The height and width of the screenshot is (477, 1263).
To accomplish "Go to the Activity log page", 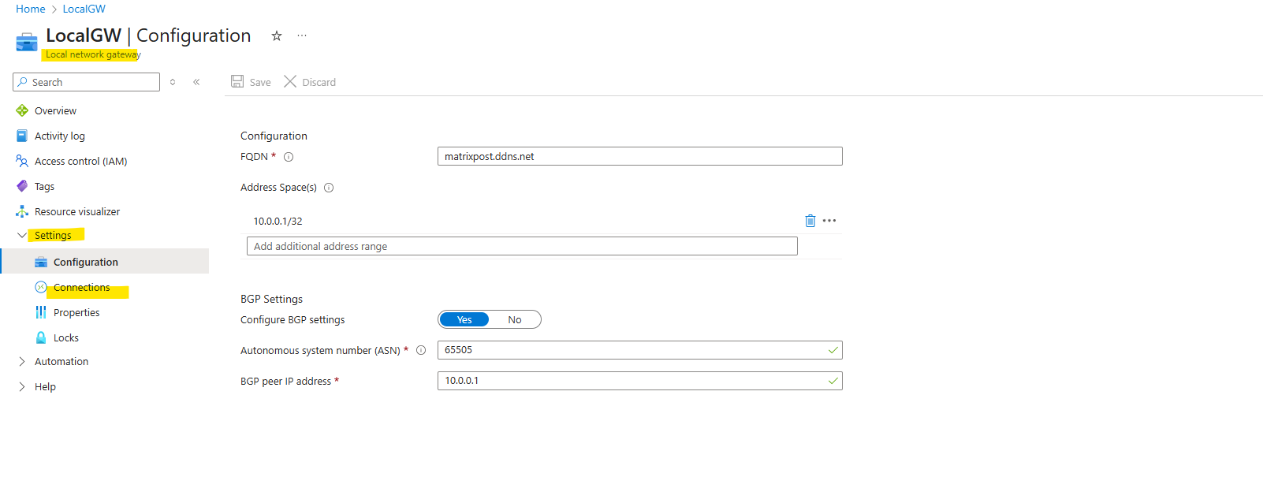I will (x=59, y=136).
